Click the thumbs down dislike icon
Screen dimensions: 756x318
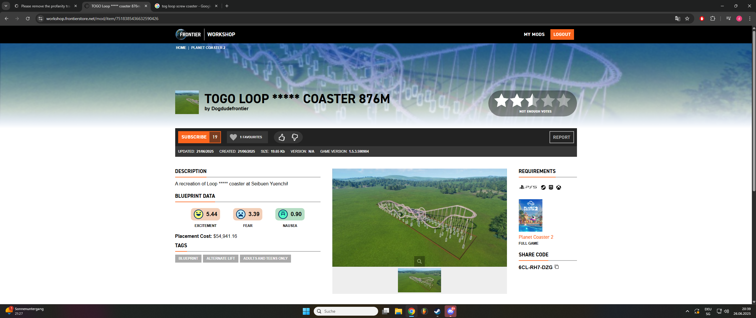click(x=295, y=137)
